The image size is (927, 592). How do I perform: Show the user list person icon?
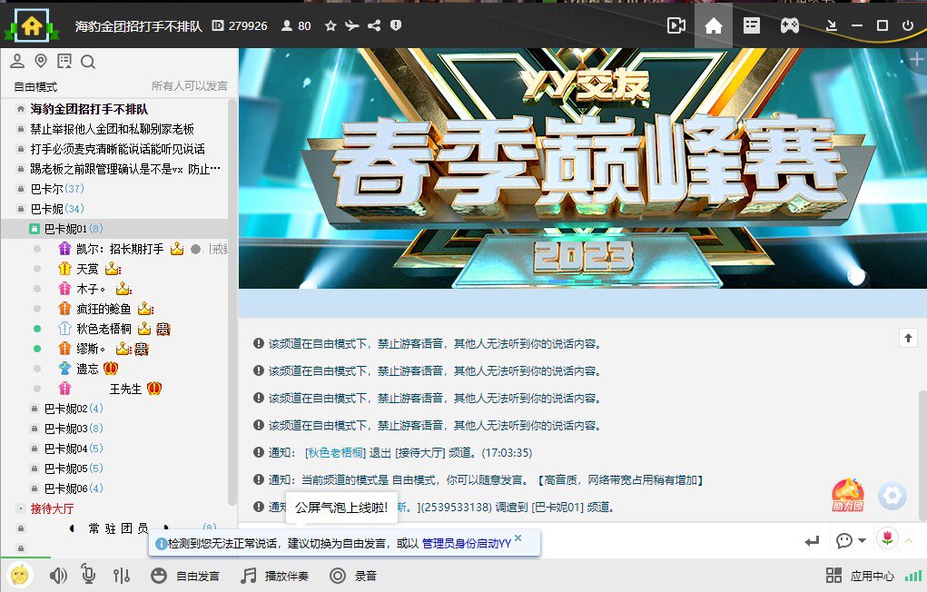tap(17, 61)
